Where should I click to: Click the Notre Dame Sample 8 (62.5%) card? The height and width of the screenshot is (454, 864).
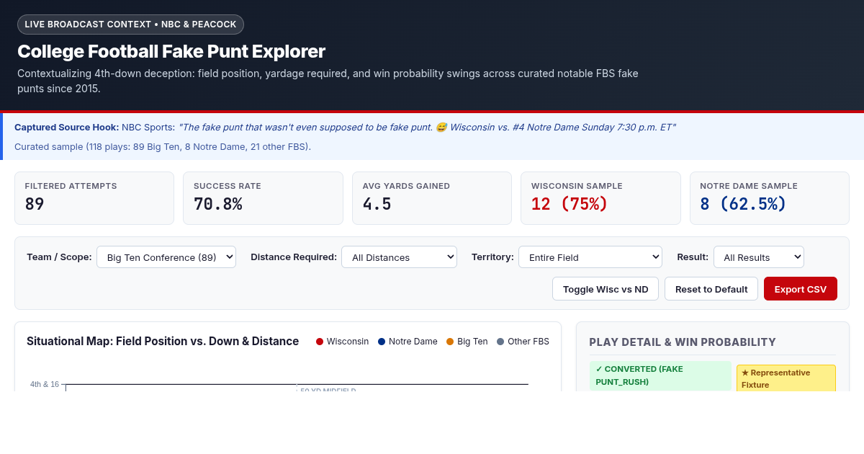(x=770, y=198)
